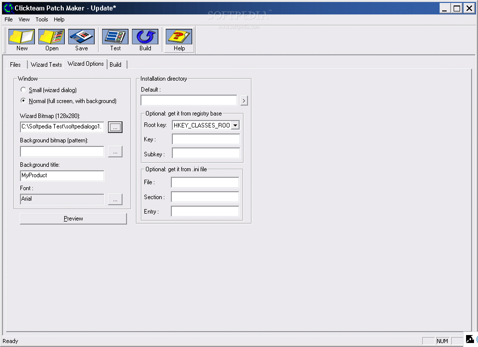This screenshot has height=347, width=478.
Task: Close the Patch Maker window
Action: (470, 8)
